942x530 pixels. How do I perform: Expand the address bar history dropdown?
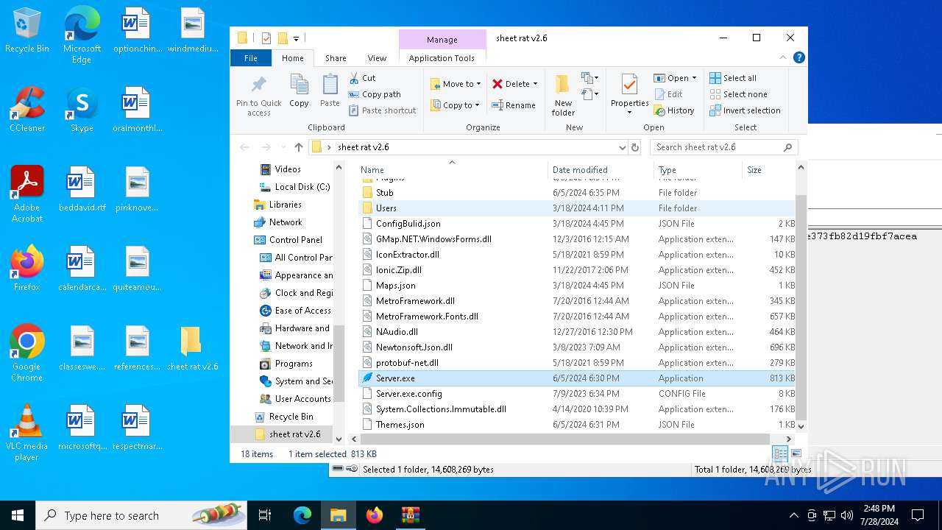(623, 147)
